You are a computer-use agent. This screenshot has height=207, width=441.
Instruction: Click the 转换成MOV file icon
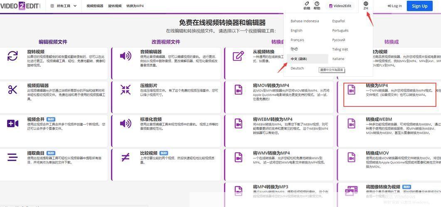(x=351, y=157)
